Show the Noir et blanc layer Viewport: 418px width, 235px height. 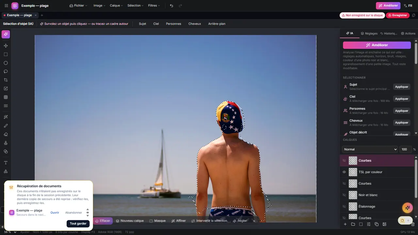coord(344,195)
